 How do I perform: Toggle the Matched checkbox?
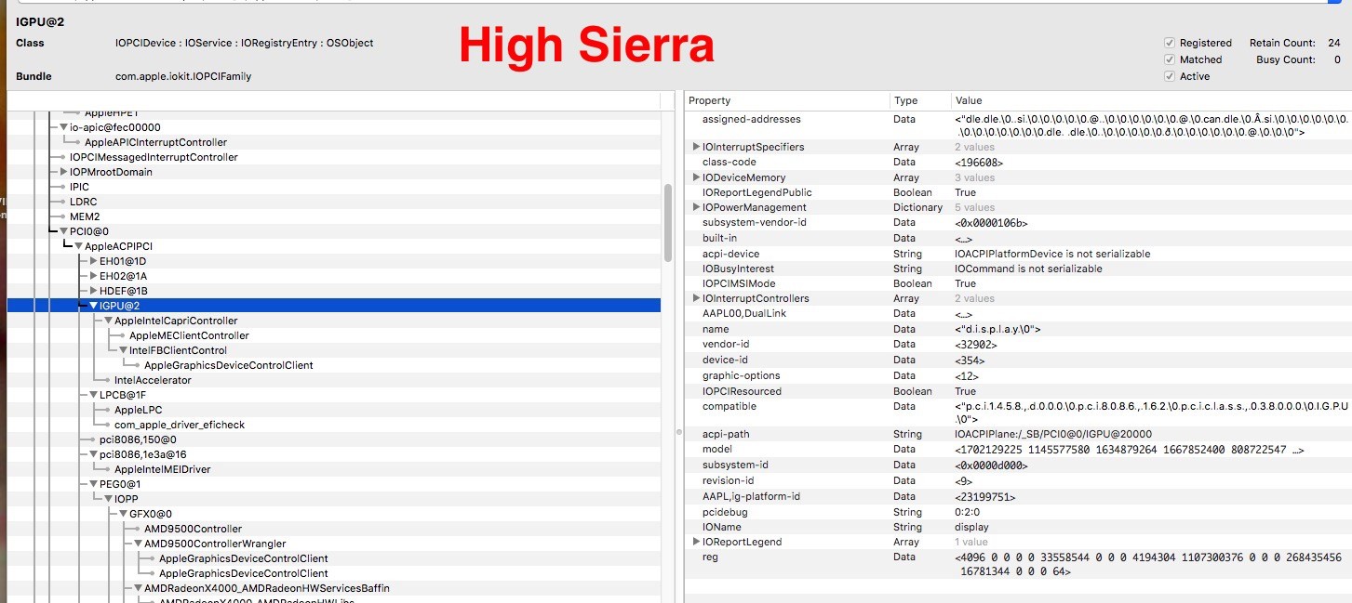click(x=1169, y=59)
